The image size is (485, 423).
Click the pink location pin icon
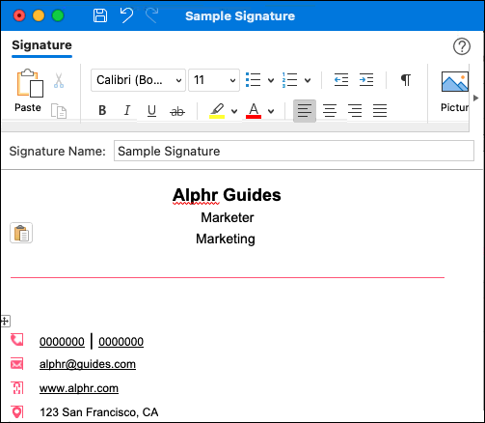(17, 412)
